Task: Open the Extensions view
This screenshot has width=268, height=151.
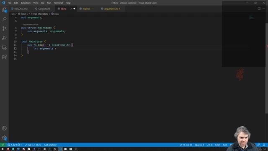Action: click(x=4, y=57)
